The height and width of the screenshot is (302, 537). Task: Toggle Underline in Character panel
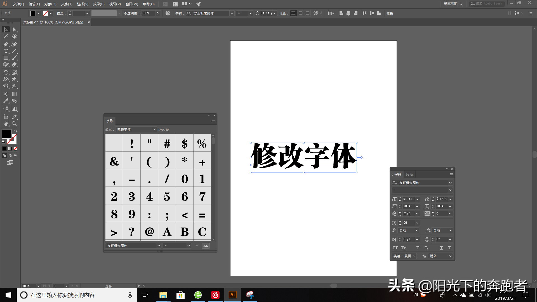(441, 248)
